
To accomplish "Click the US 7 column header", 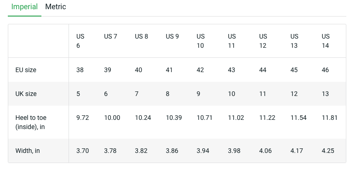I will (x=110, y=36).
